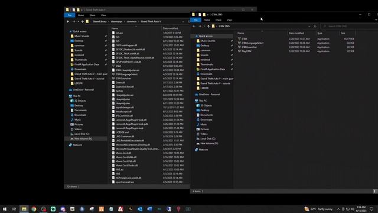The image size is (378, 213).
Task: Click common breadcrumb in back window
Action: click(132, 21)
